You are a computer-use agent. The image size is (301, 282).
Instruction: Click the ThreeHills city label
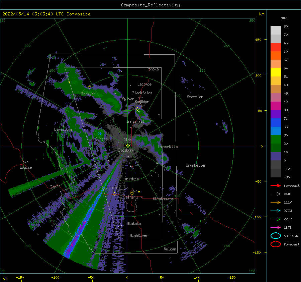tap(168, 147)
